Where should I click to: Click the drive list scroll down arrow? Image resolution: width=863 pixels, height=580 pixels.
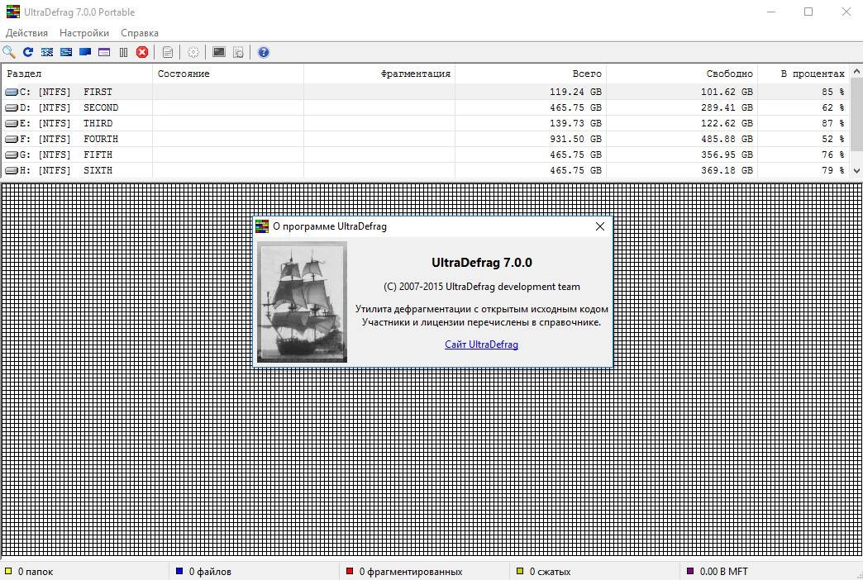coord(856,171)
